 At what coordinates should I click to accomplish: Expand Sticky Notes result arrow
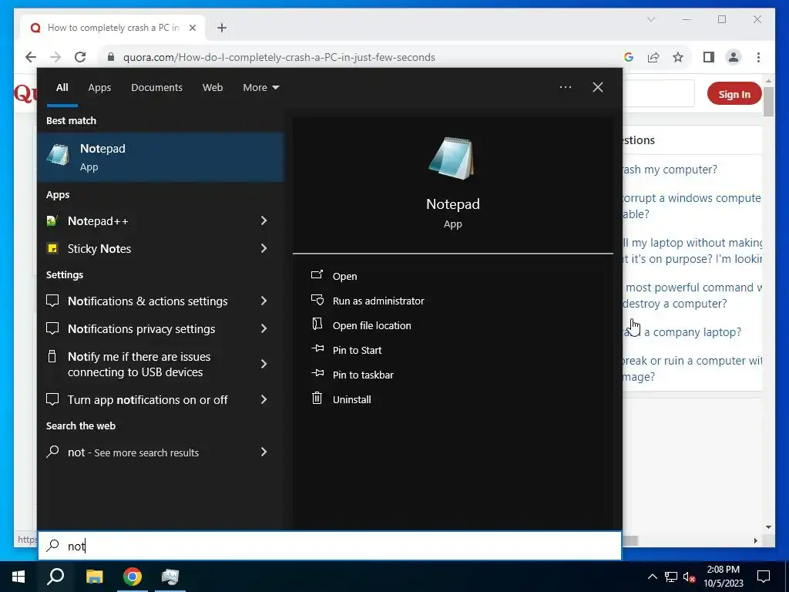tap(264, 249)
